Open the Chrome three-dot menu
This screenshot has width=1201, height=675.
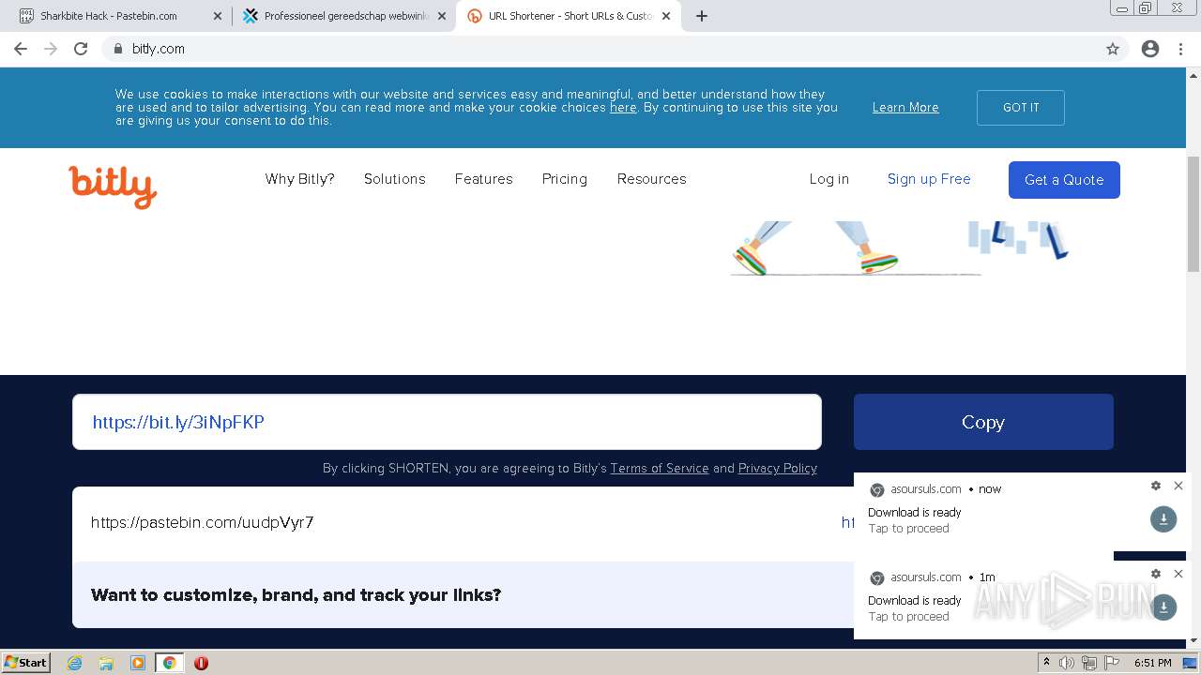coord(1180,49)
